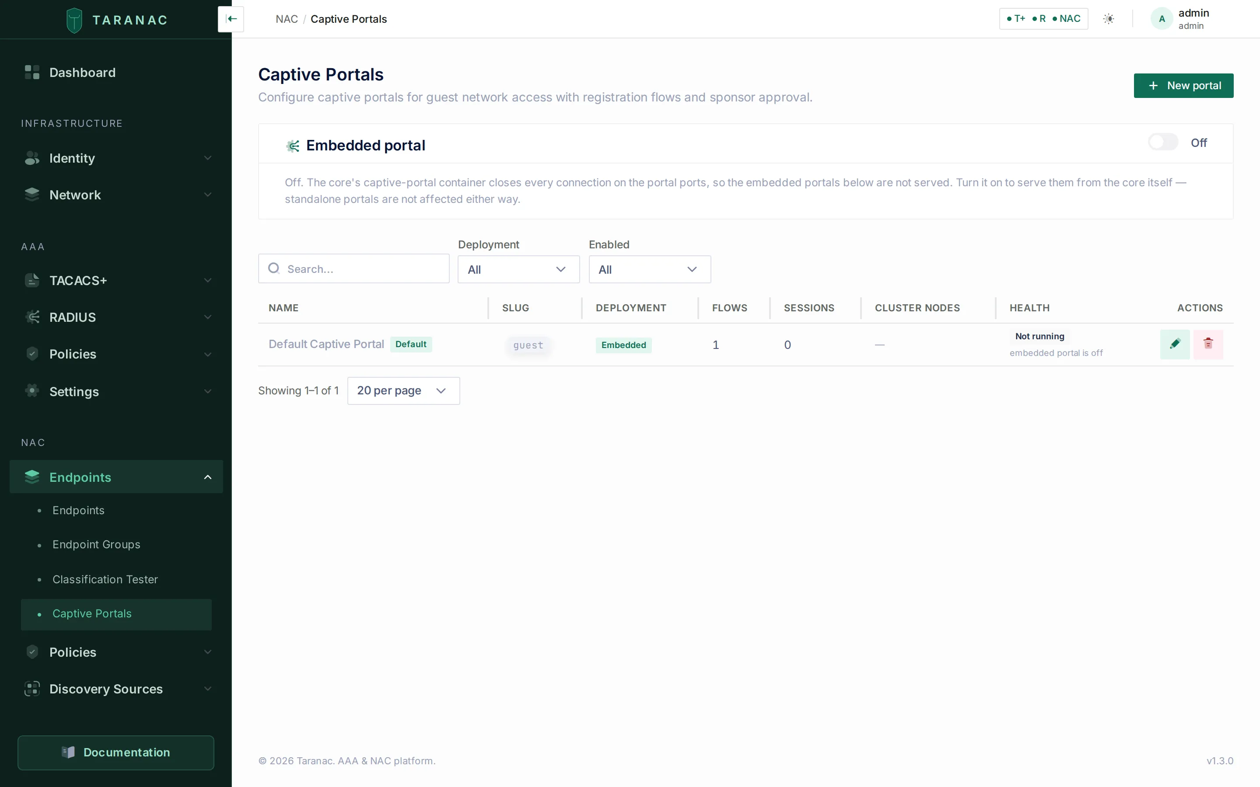The image size is (1260, 787).
Task: Sort by the NAME column header
Action: pyautogui.click(x=283, y=308)
